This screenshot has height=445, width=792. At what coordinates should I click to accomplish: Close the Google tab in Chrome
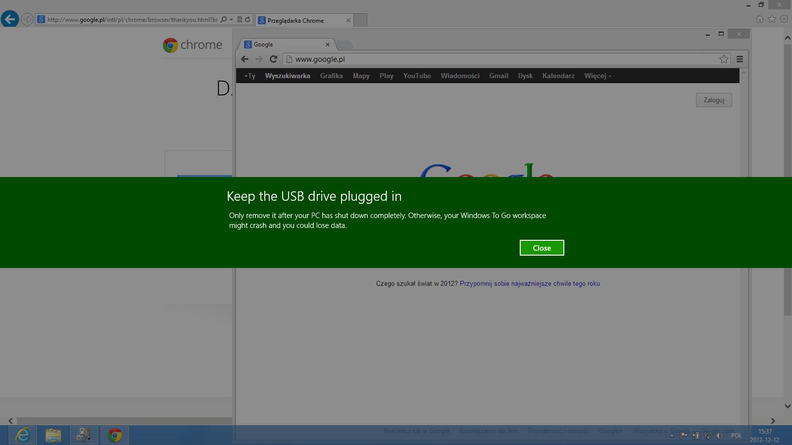327,44
